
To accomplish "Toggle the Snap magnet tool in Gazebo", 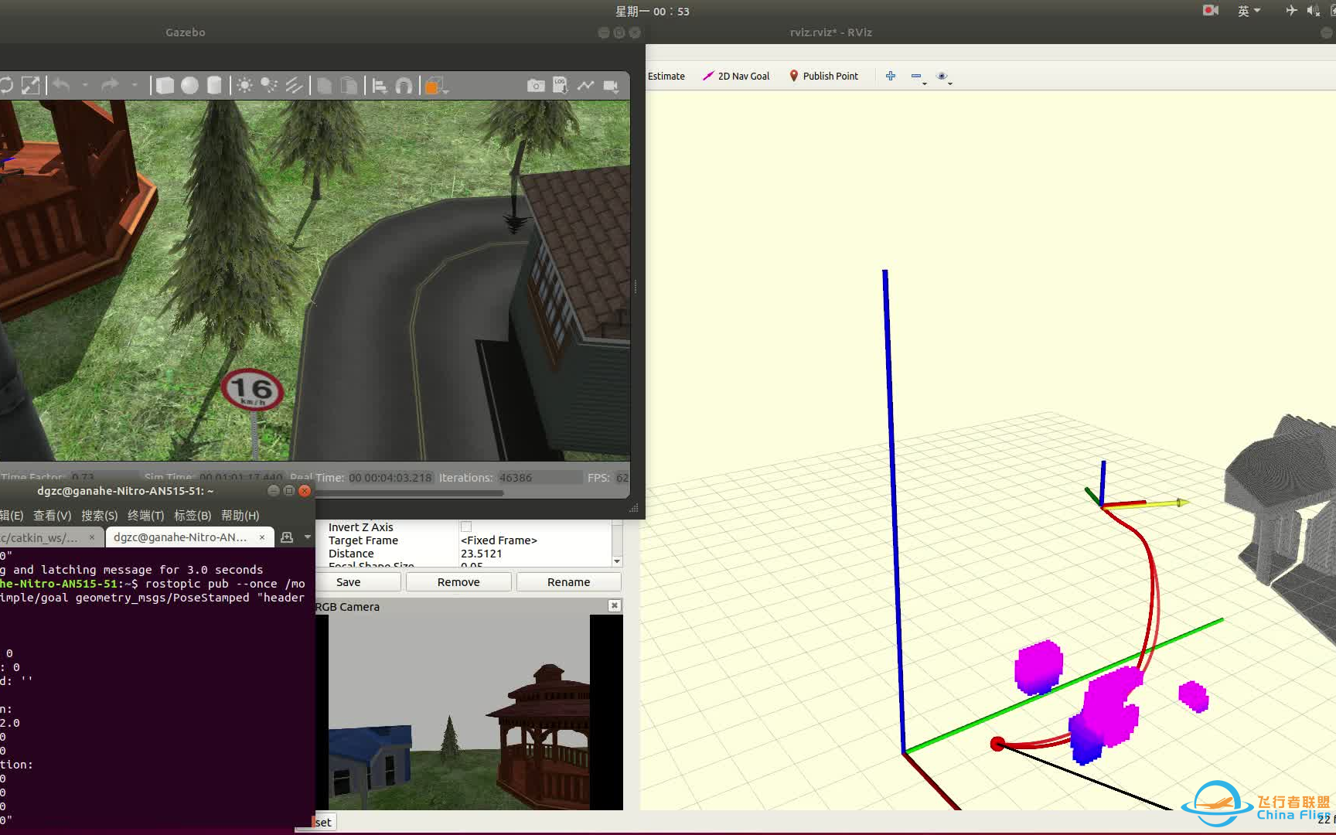I will click(404, 86).
